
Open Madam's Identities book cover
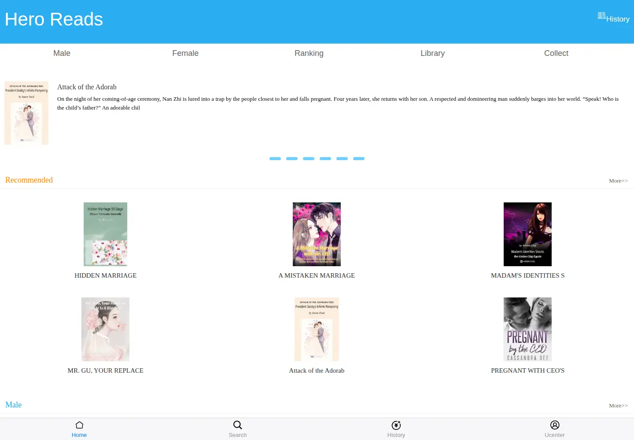click(527, 234)
